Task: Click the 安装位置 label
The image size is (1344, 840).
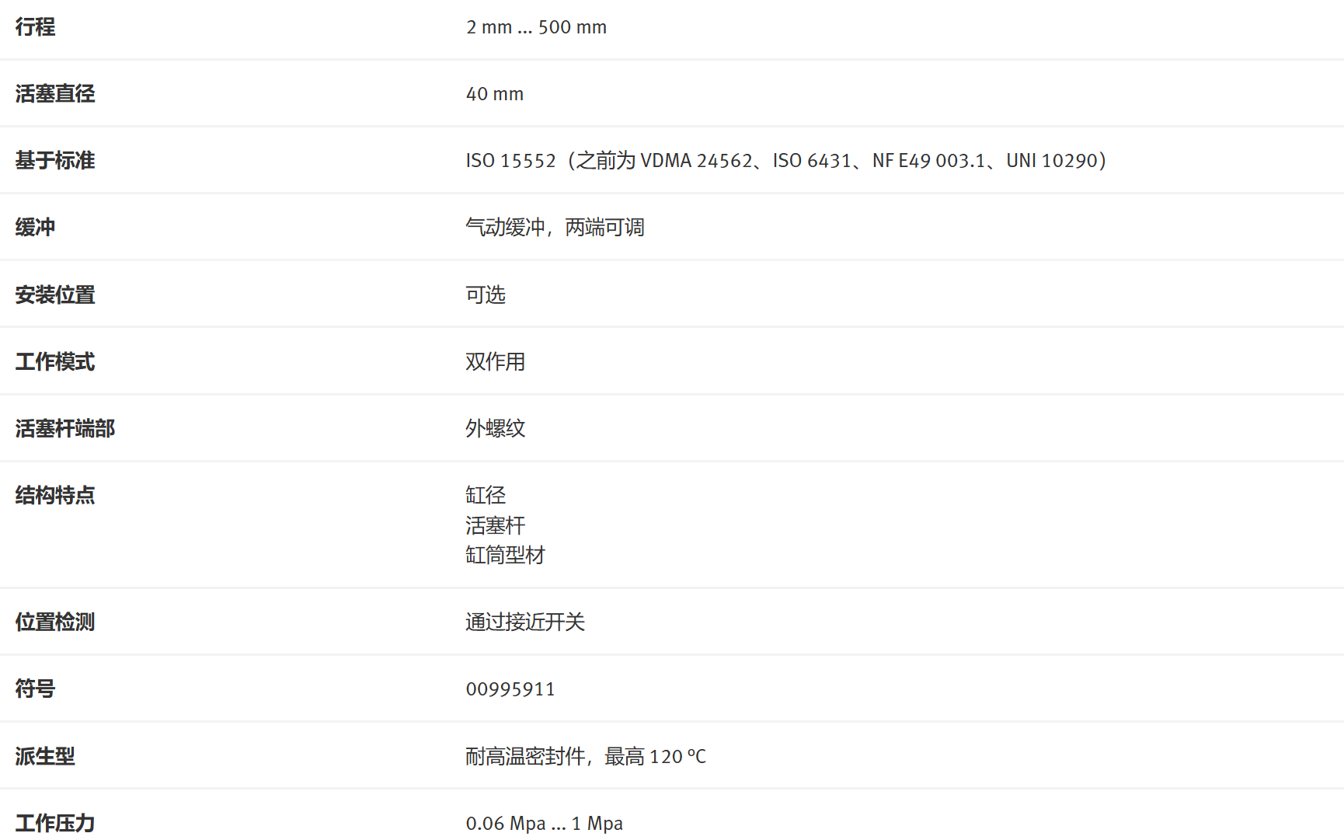Action: [x=54, y=295]
